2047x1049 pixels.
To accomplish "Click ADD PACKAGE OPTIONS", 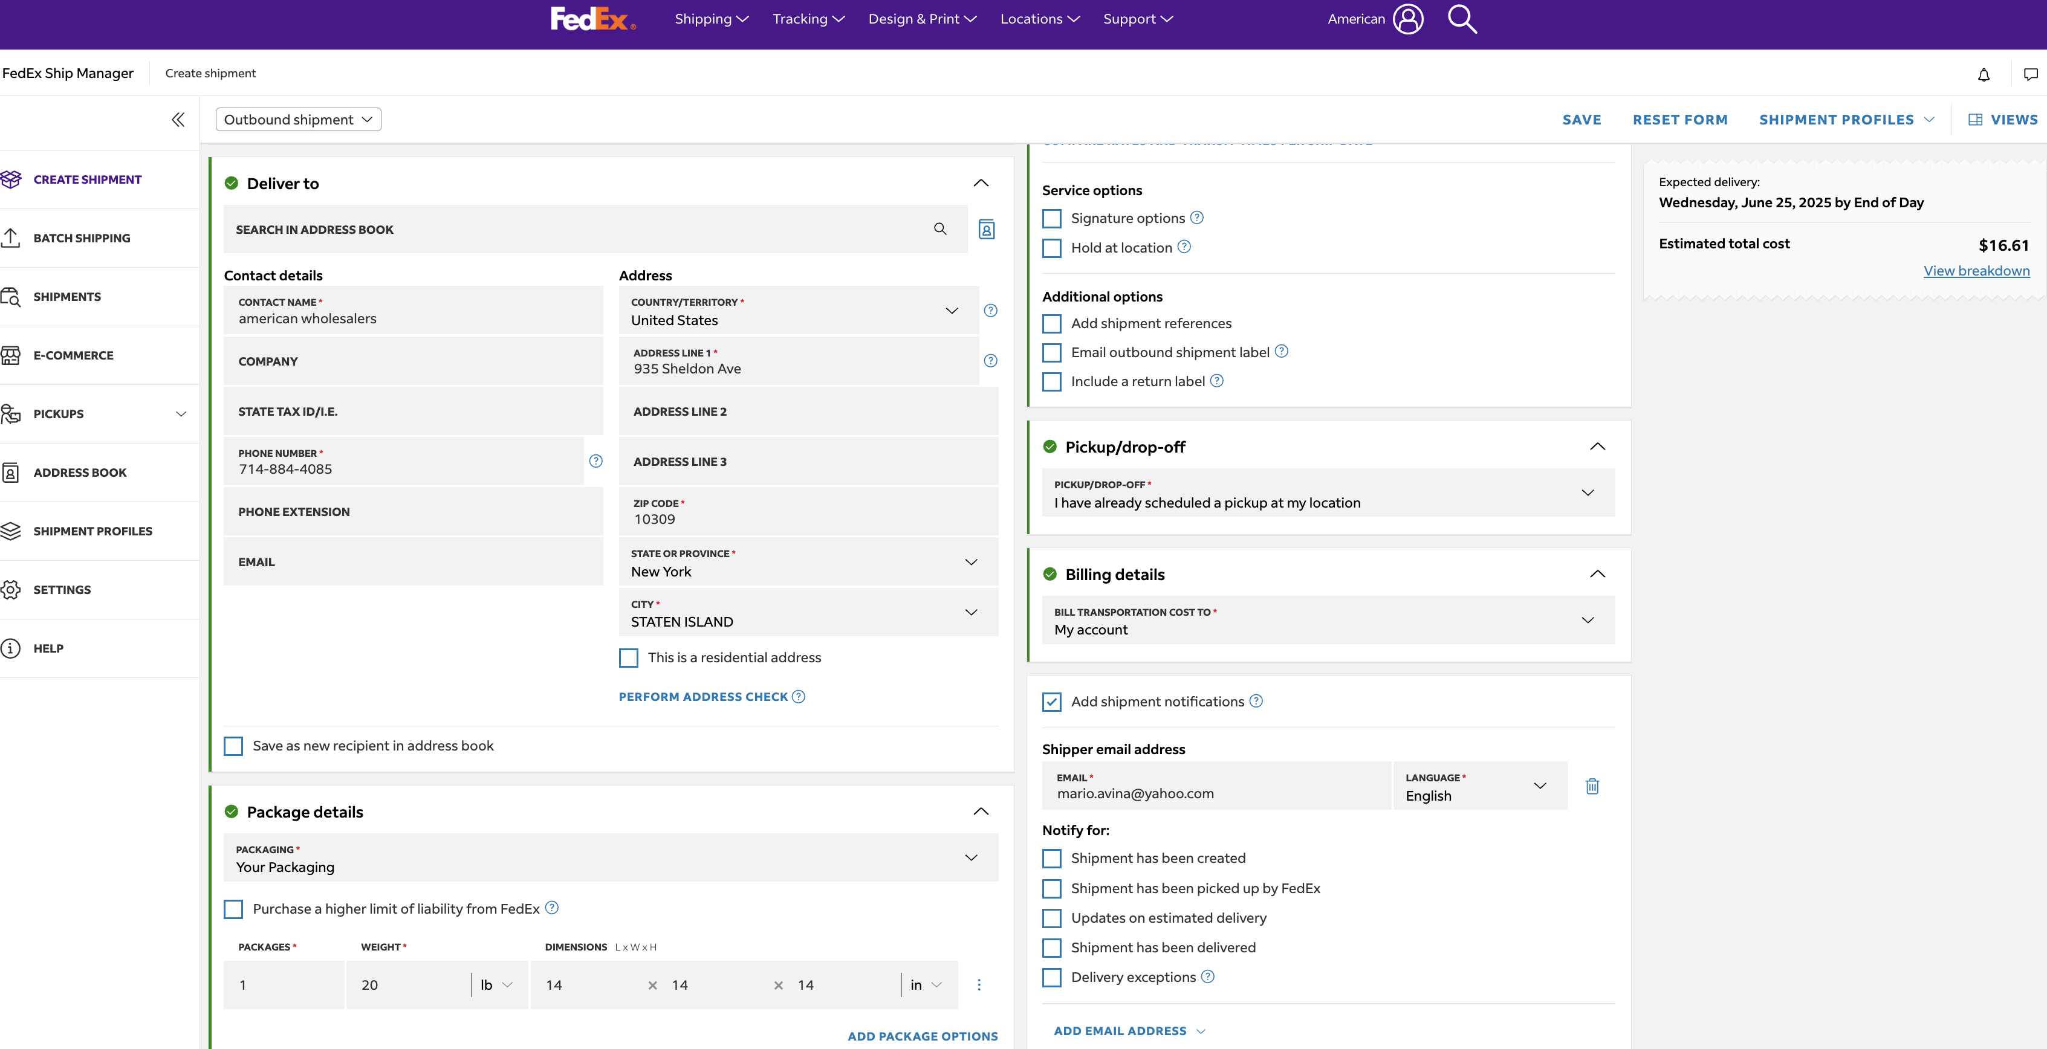I will [x=923, y=1036].
